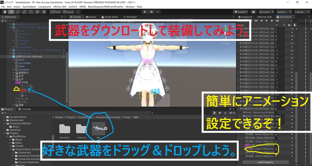Open the Layout dropdown

coord(302,12)
